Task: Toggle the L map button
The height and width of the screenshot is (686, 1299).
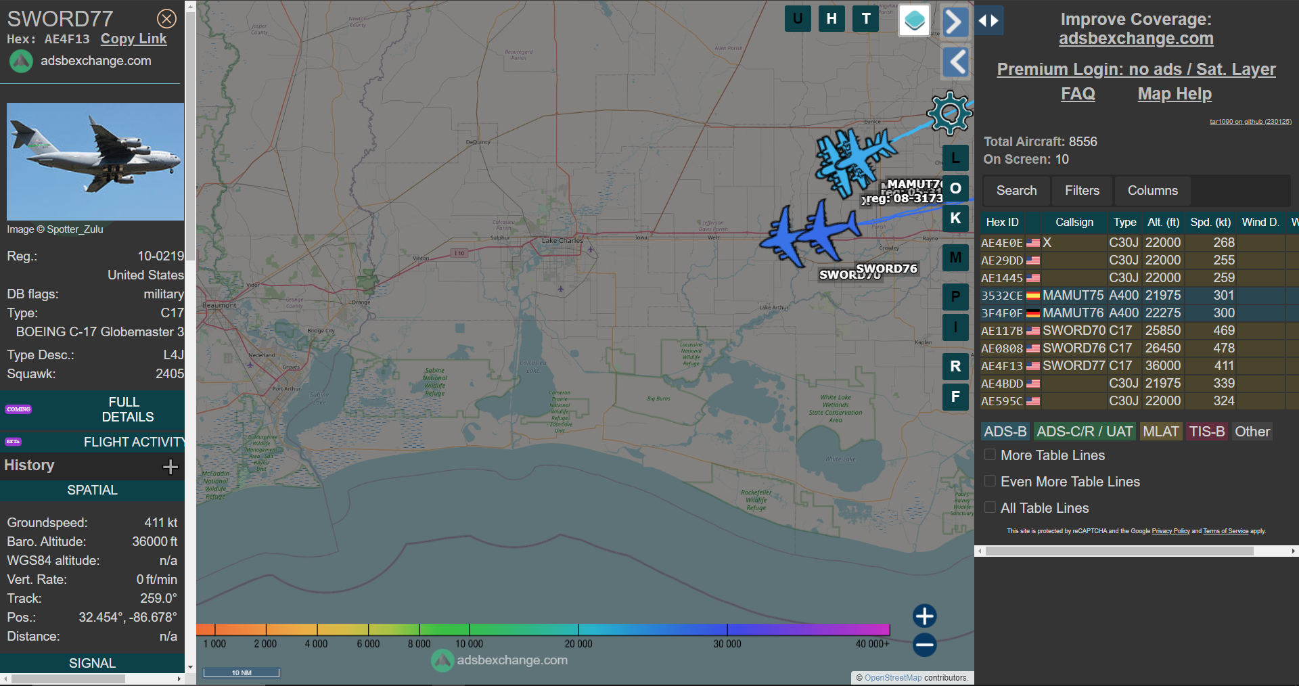Action: (955, 158)
